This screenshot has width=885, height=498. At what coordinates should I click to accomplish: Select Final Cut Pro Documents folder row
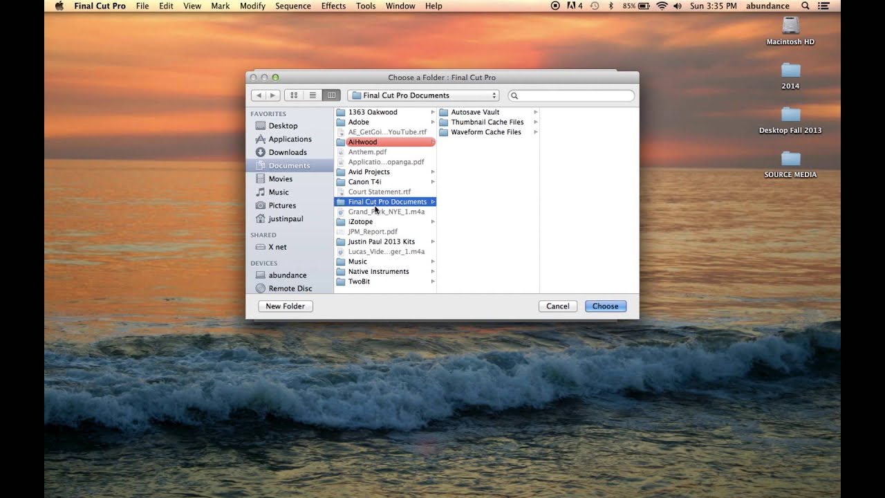pos(385,202)
